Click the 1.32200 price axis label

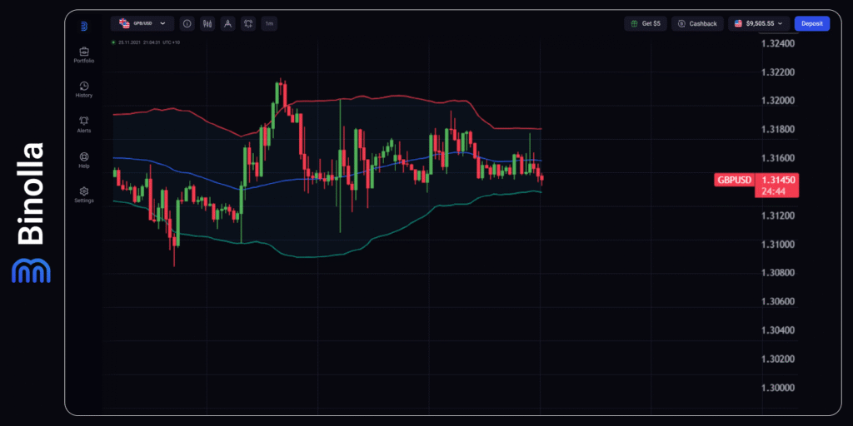[779, 72]
